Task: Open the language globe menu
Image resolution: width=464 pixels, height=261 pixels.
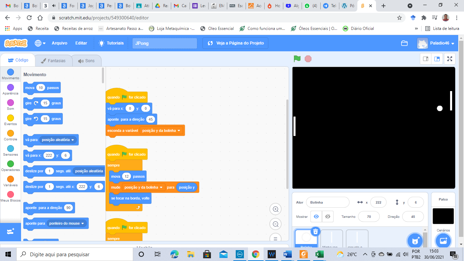Action: pos(40,43)
